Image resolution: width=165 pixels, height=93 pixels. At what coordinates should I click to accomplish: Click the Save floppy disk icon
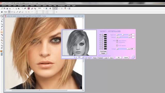[7, 9]
